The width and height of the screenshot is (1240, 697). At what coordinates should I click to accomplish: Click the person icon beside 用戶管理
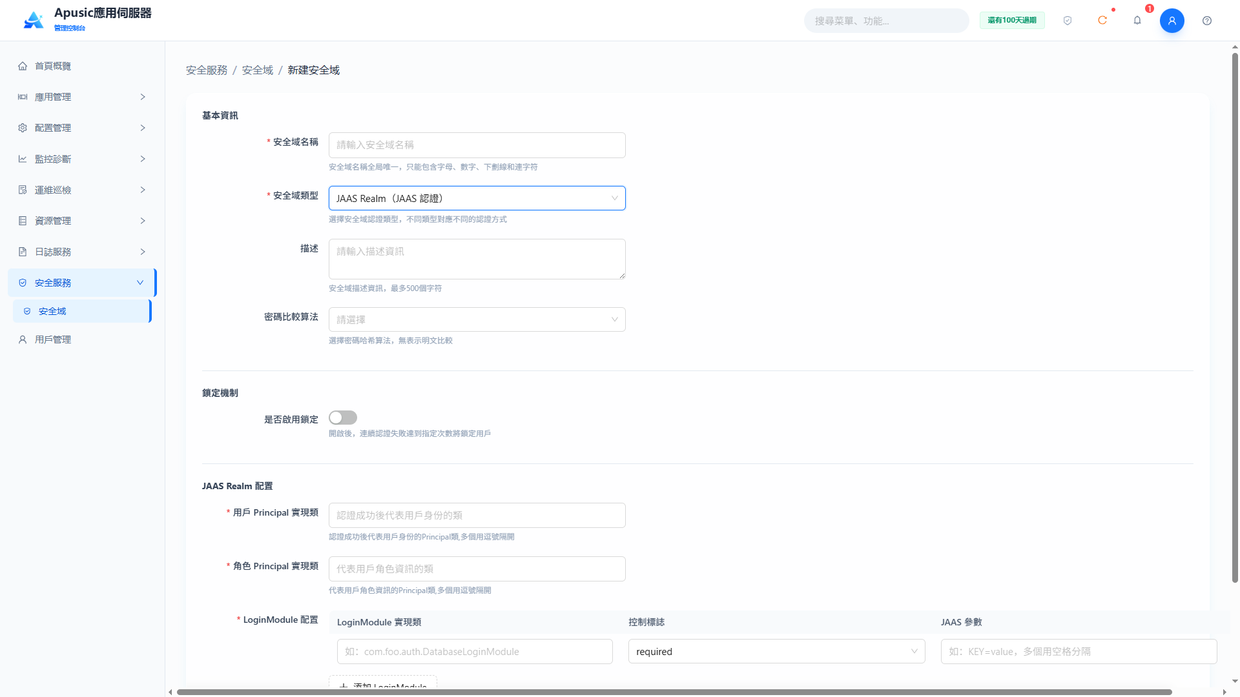point(23,339)
